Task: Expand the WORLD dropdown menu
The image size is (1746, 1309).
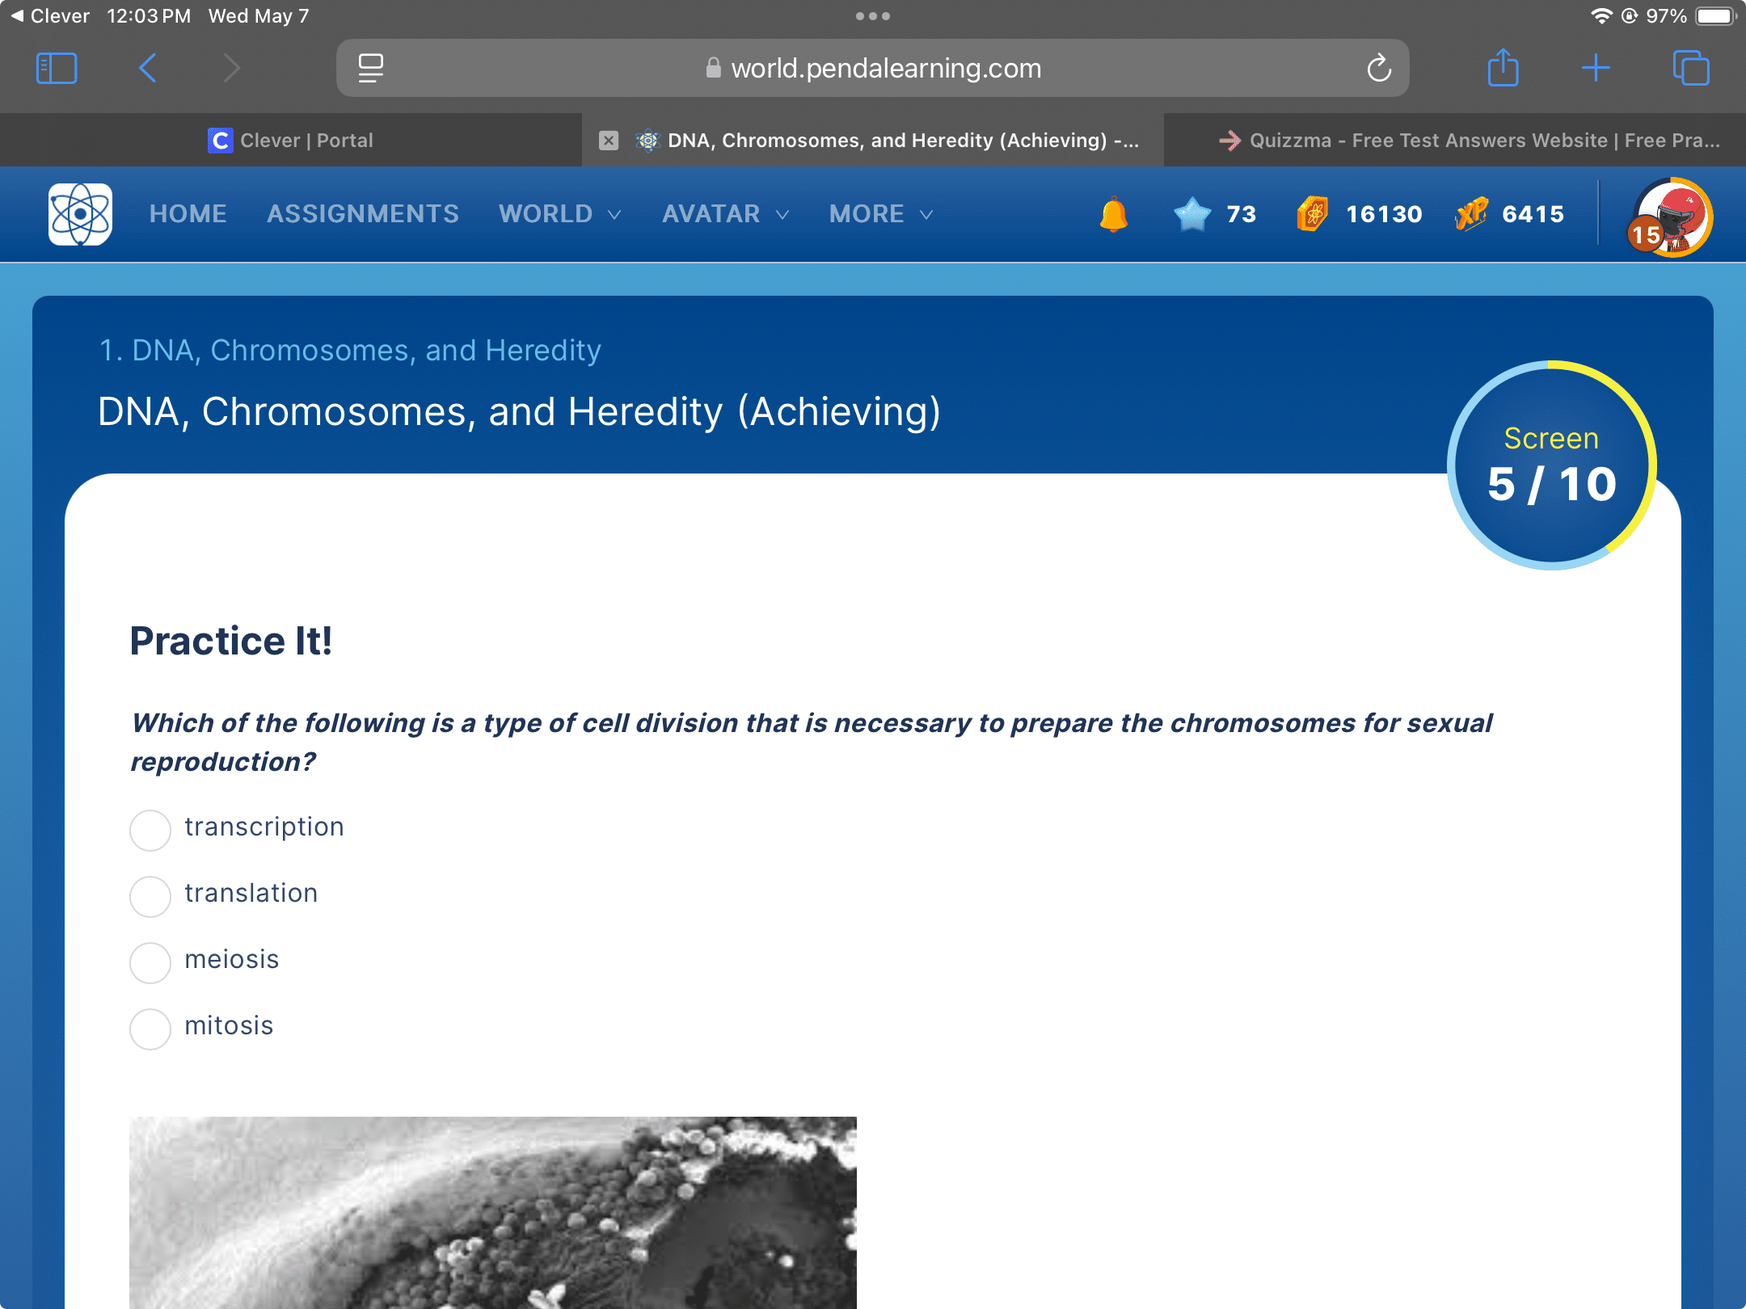Action: pyautogui.click(x=559, y=214)
